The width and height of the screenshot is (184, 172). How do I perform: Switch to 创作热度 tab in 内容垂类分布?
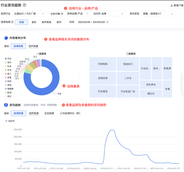tap(34, 46)
